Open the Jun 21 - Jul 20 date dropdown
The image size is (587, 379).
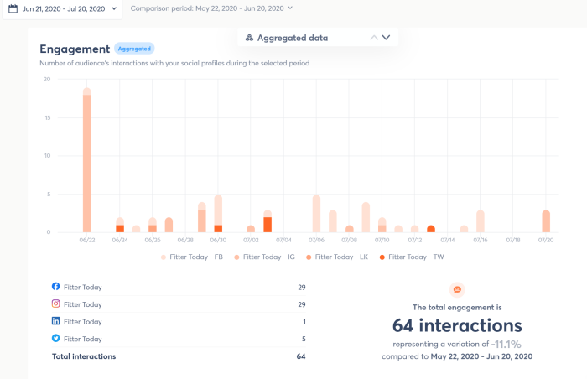63,8
